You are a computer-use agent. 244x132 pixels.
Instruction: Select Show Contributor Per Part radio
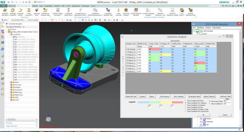pos(186,107)
